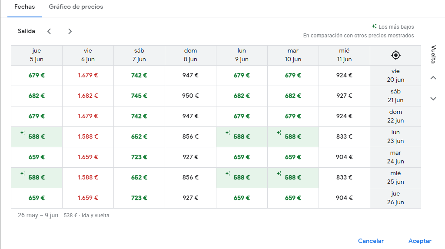Select the Fechas tab

click(x=24, y=7)
